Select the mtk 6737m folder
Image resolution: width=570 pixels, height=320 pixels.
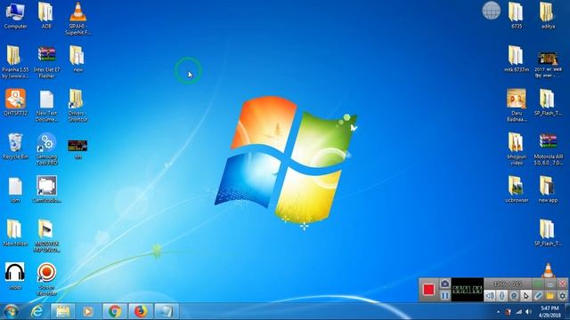[x=517, y=59]
